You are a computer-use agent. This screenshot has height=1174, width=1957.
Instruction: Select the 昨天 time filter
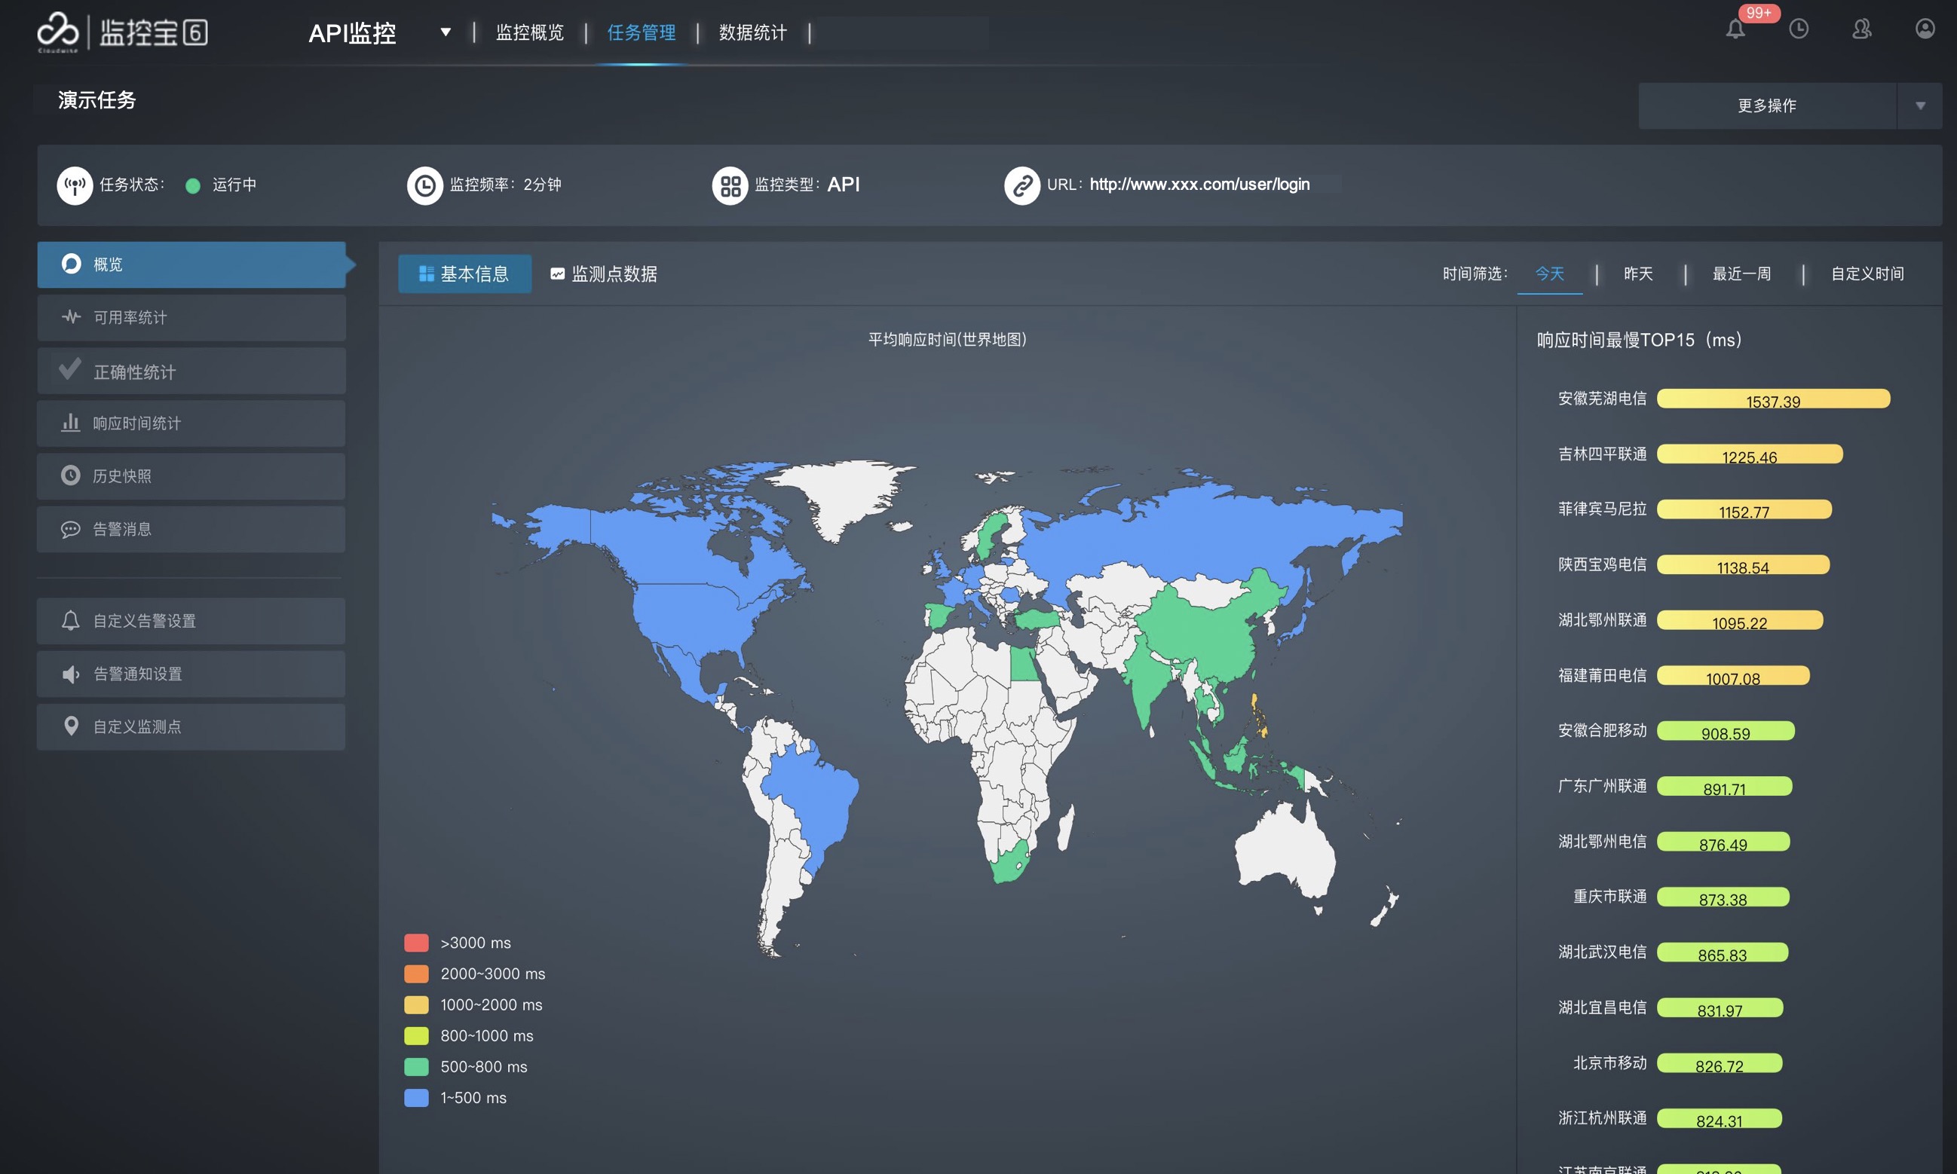point(1638,274)
